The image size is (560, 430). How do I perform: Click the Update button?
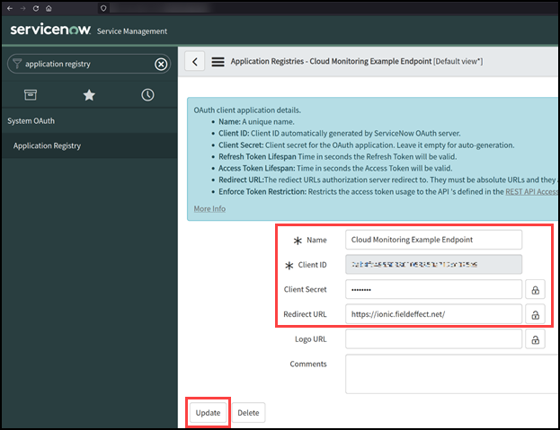pos(208,413)
